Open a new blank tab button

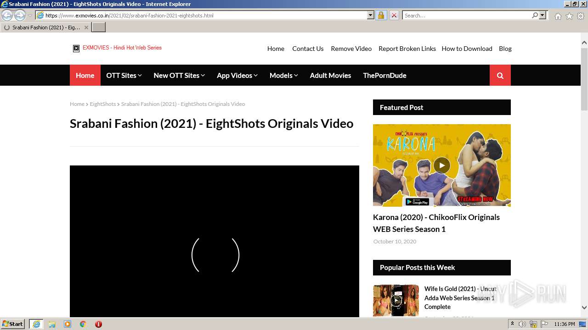[x=99, y=27]
